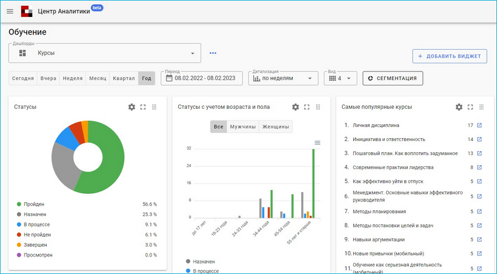
Task: Expand Статусы widget to fullscreen
Action: pyautogui.click(x=143, y=107)
